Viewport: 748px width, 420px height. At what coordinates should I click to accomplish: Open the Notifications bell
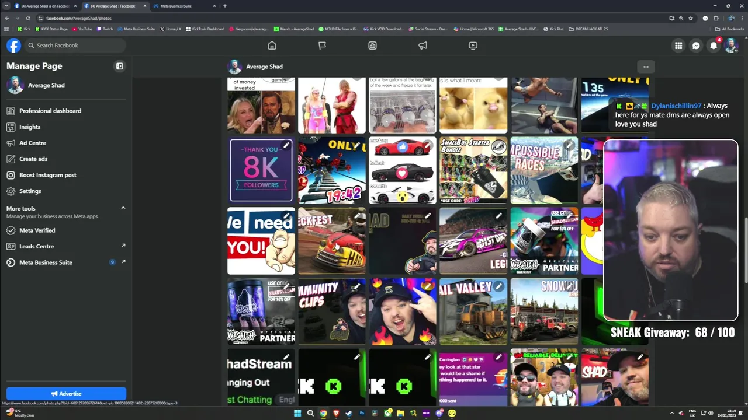(714, 45)
